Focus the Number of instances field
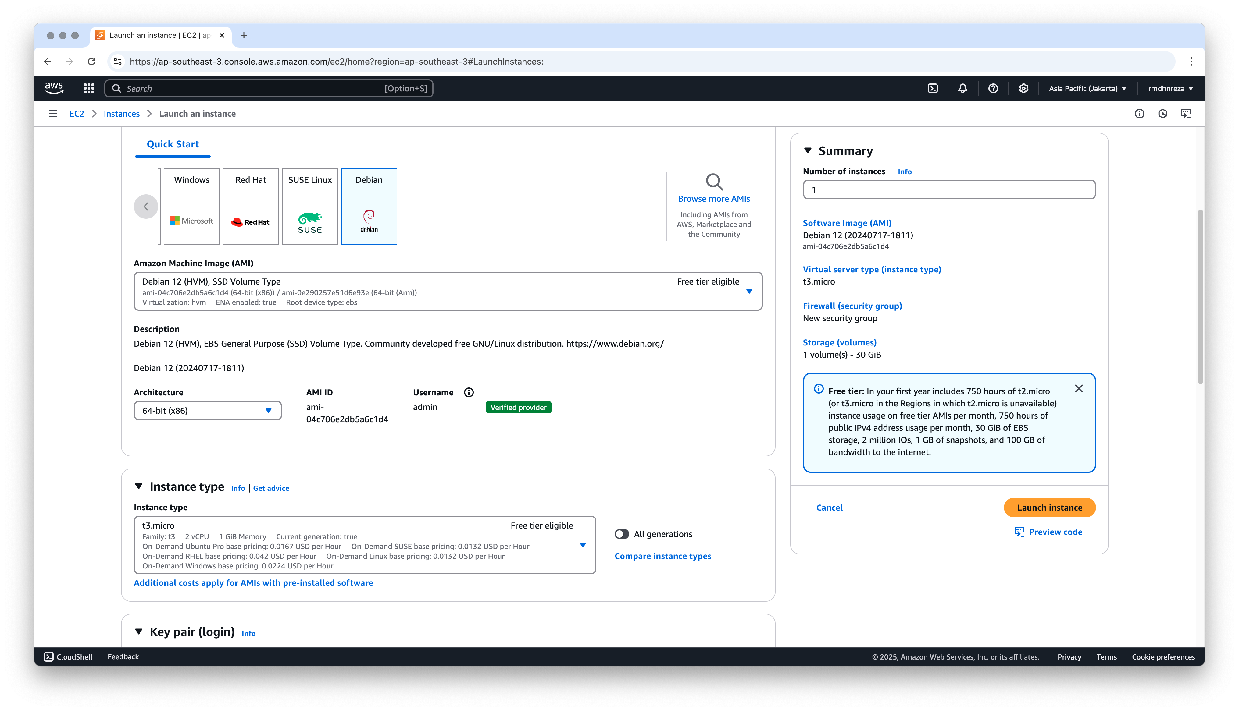1239x711 pixels. click(949, 189)
